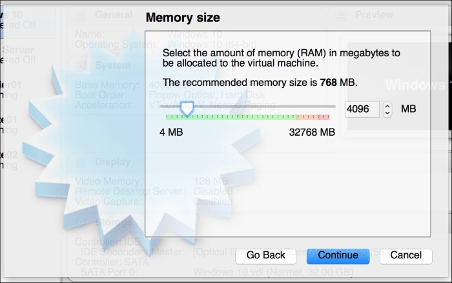The width and height of the screenshot is (452, 283).
Task: Decrease memory with the stepper down arrow
Action: (x=387, y=113)
